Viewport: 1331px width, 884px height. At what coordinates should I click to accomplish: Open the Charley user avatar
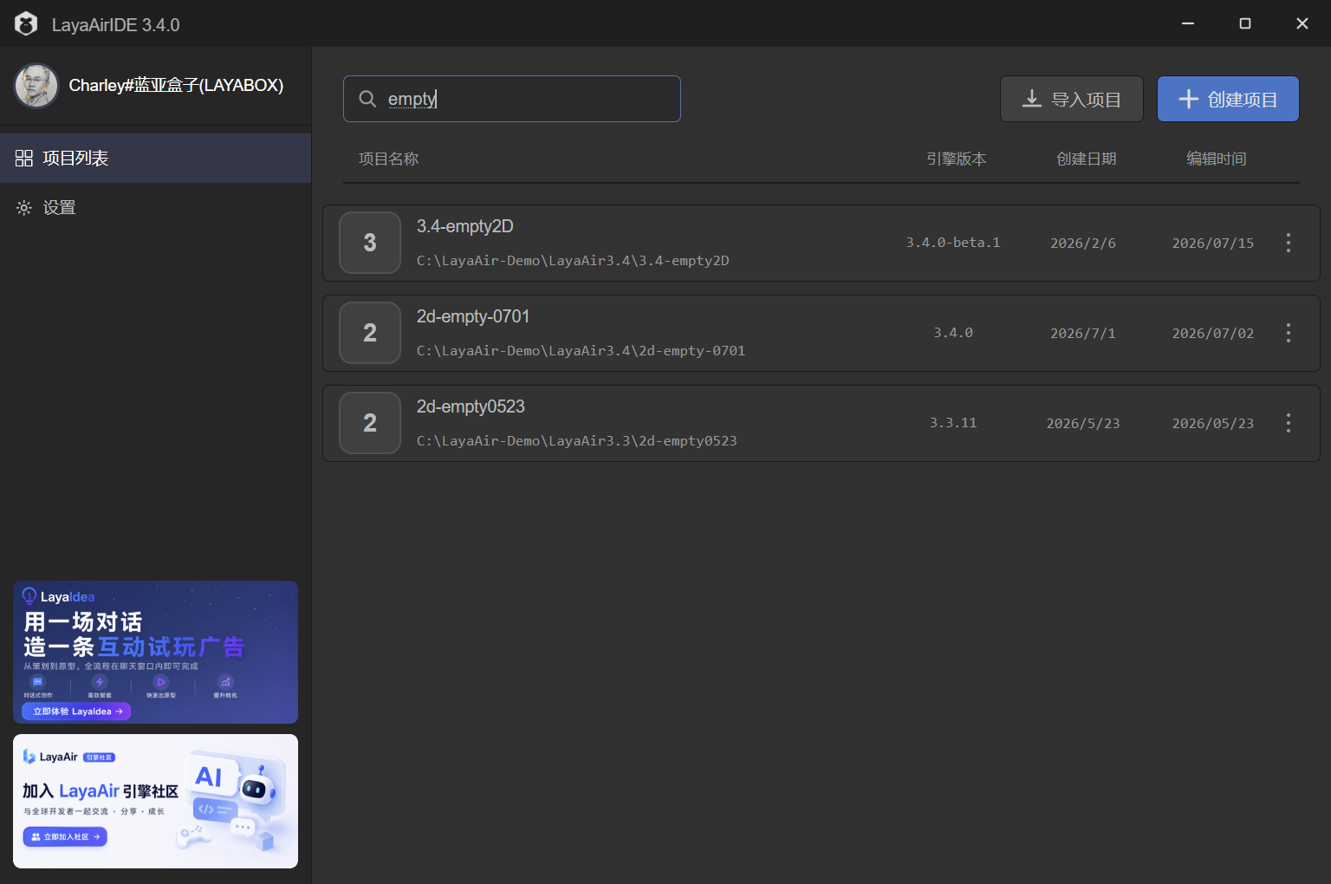[x=36, y=86]
